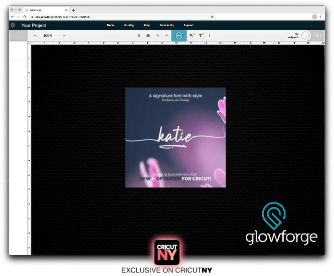Bookmark the page with the star icon
Image resolution: width=334 pixels, height=276 pixels.
[212, 17]
